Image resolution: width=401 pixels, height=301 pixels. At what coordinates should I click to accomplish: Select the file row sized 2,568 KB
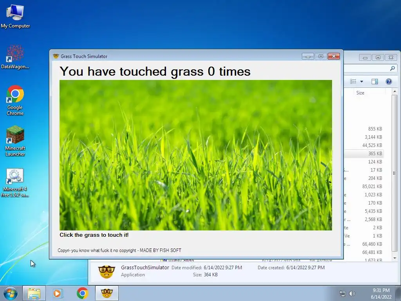point(364,219)
